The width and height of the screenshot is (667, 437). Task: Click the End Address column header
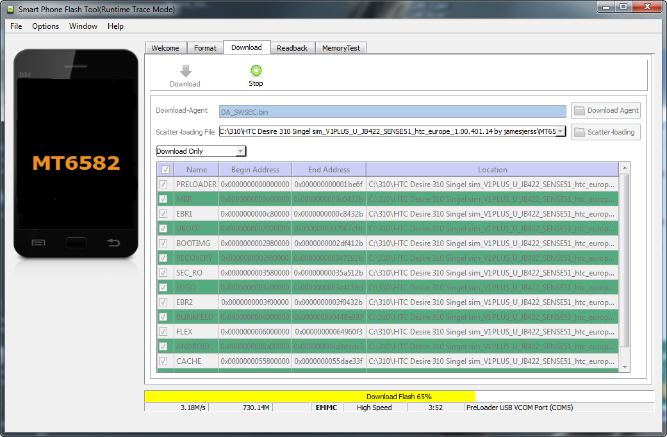tap(329, 169)
